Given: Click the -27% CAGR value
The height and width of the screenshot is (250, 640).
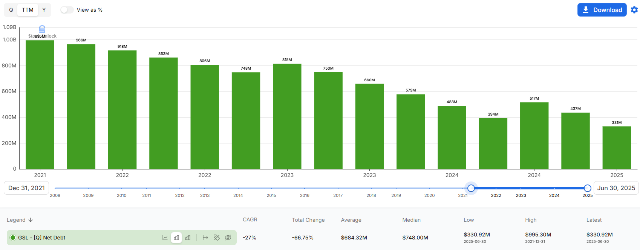Looking at the screenshot, I should 250,238.
